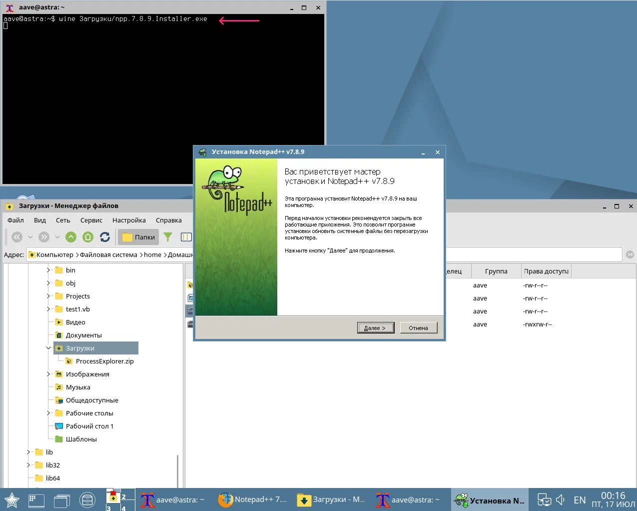Viewport: 637px width, 511px height.
Task: Click the view mode icon next to the filter
Action: (186, 237)
